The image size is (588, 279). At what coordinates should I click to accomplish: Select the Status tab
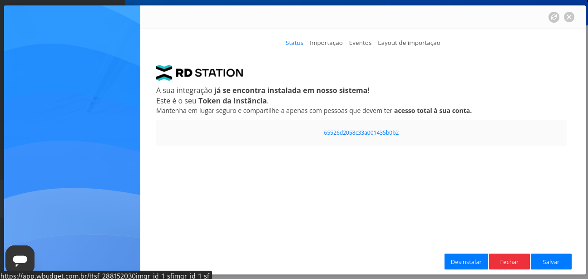[294, 43]
